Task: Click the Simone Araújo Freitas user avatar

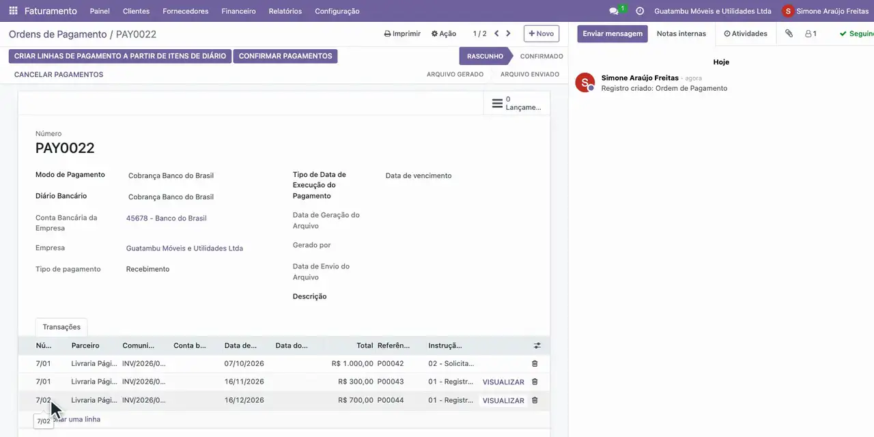Action: [x=789, y=11]
